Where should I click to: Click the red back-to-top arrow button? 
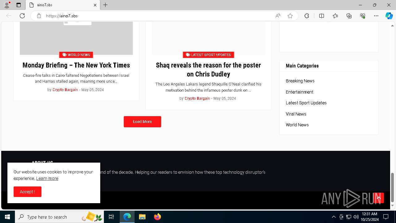coord(379,198)
